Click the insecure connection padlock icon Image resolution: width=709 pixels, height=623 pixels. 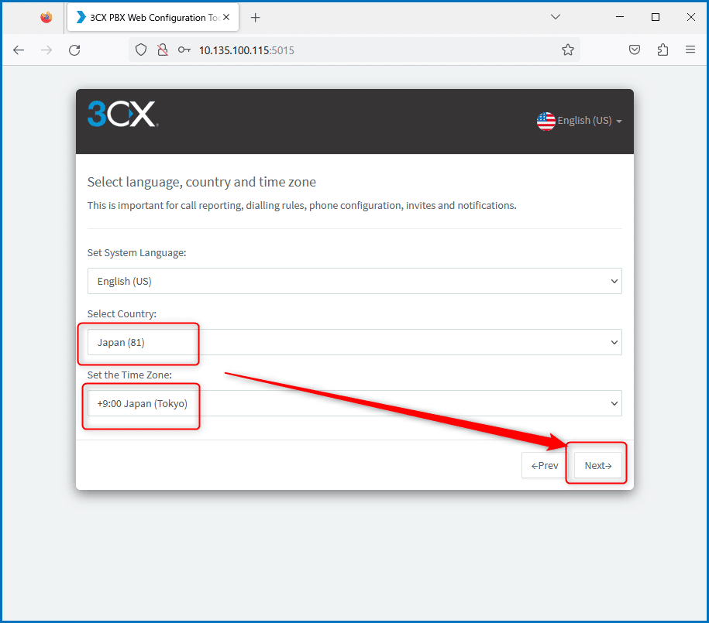click(163, 50)
